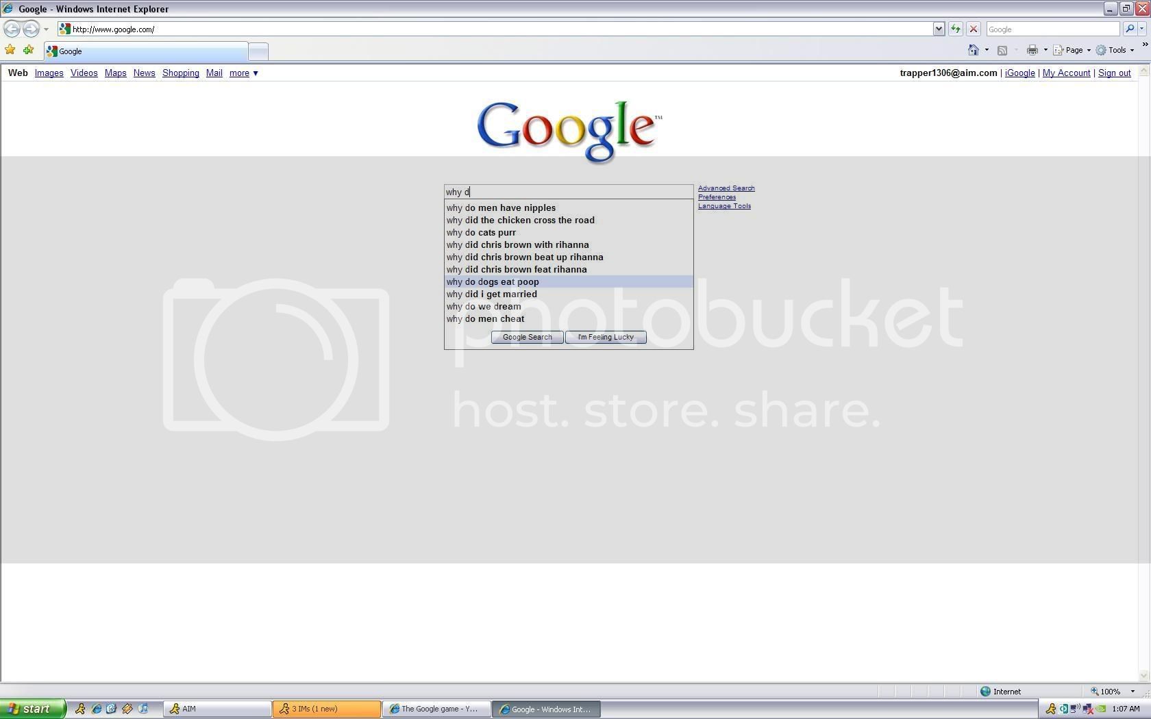
Task: Expand the Print options dropdown arrow
Action: click(1045, 50)
